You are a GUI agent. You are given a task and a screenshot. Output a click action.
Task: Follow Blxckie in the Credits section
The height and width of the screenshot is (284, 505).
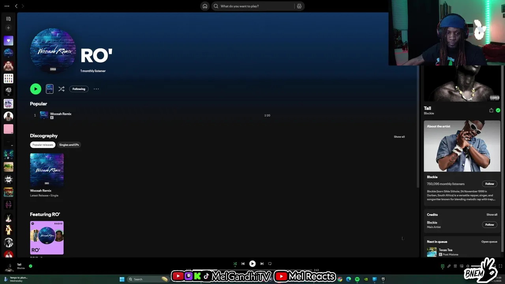coord(490,224)
